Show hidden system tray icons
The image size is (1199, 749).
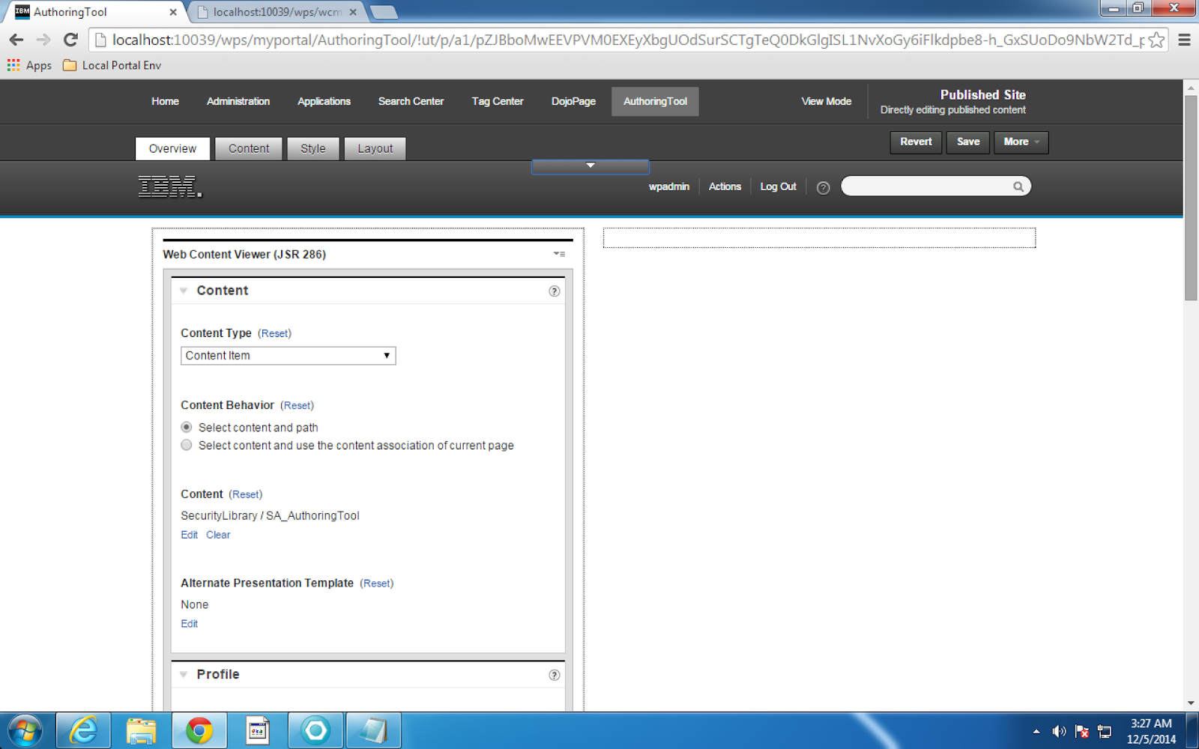point(1036,731)
